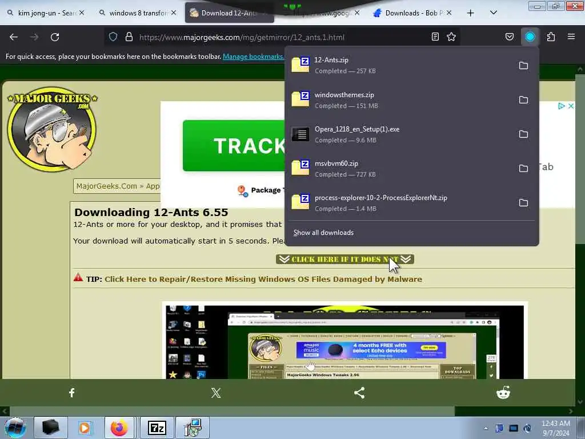Show process-explorer zip in its folder

523,203
